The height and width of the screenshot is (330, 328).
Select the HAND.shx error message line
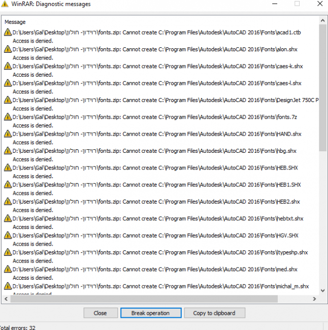(x=157, y=134)
